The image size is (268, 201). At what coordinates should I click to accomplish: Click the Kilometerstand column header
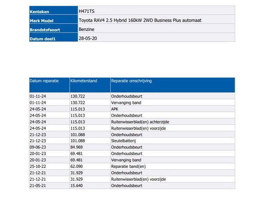83,81
